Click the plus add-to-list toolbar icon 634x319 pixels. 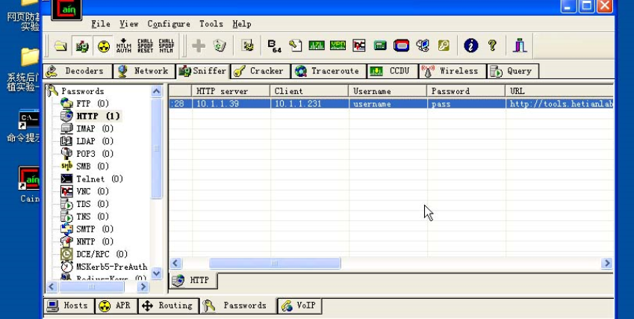point(198,46)
